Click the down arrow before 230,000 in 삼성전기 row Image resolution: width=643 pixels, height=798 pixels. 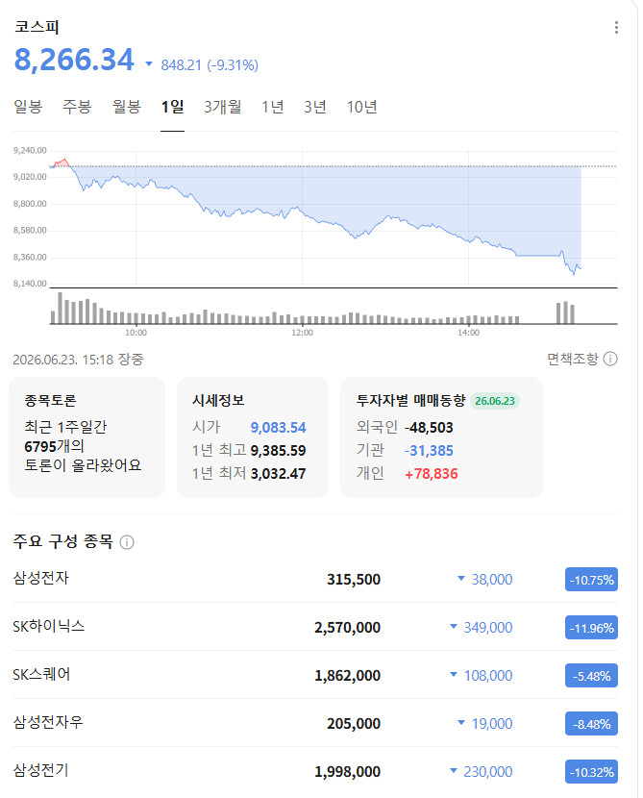(x=454, y=771)
